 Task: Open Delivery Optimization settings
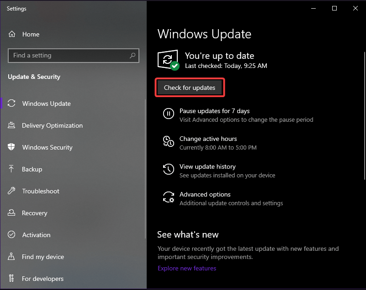pos(52,125)
